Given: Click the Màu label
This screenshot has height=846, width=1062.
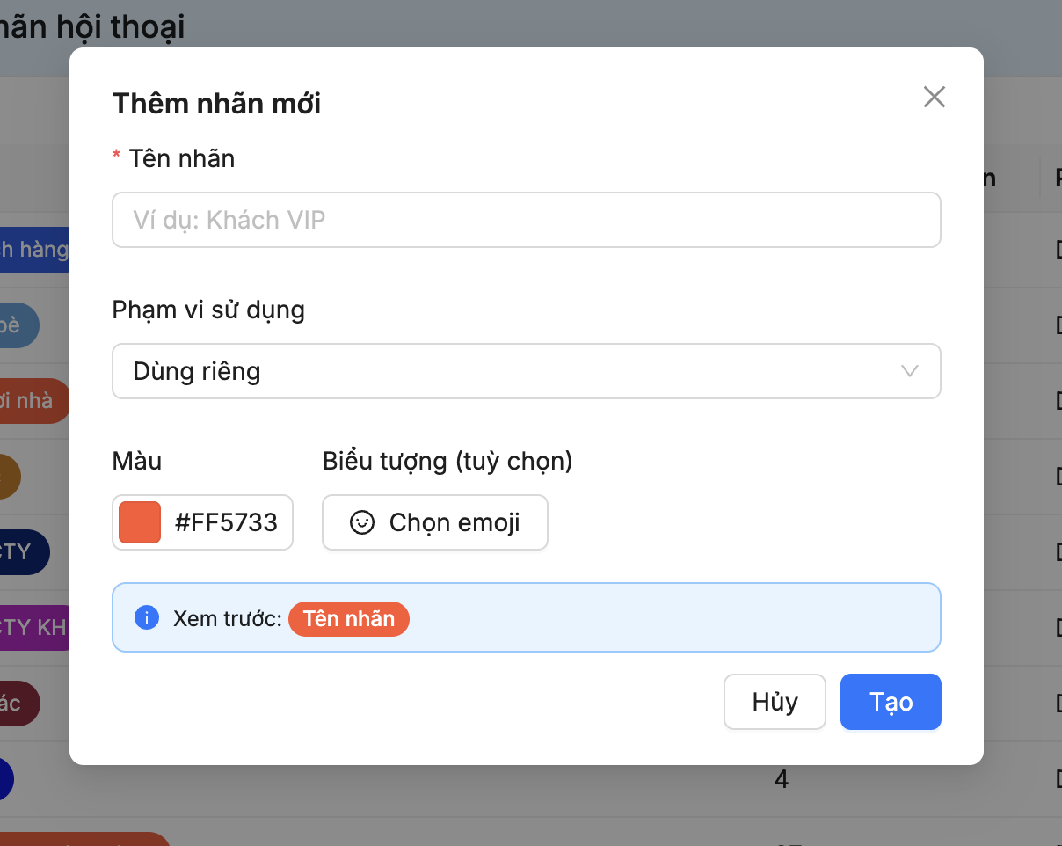Looking at the screenshot, I should tap(137, 461).
